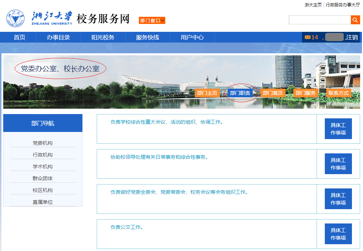Open the 办事目录 menu item
The height and width of the screenshot is (251, 363).
point(58,37)
